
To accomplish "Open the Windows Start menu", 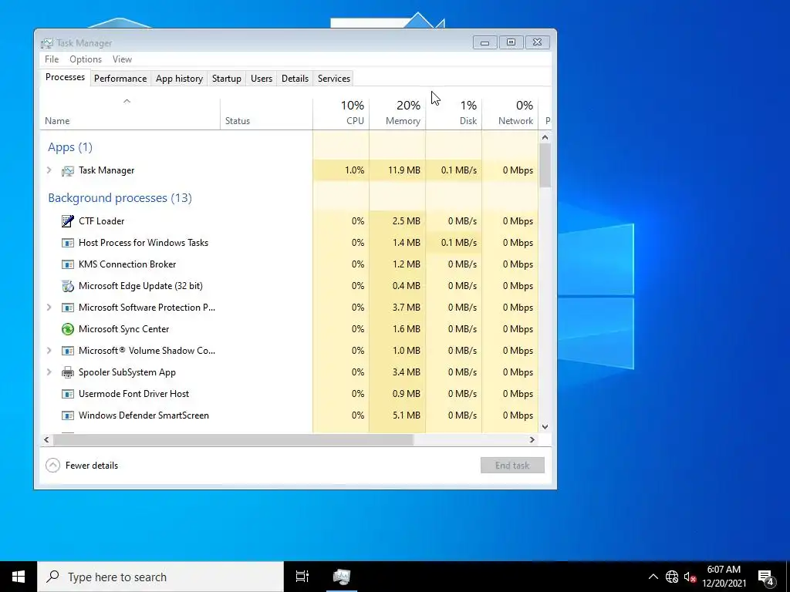I will (19, 577).
